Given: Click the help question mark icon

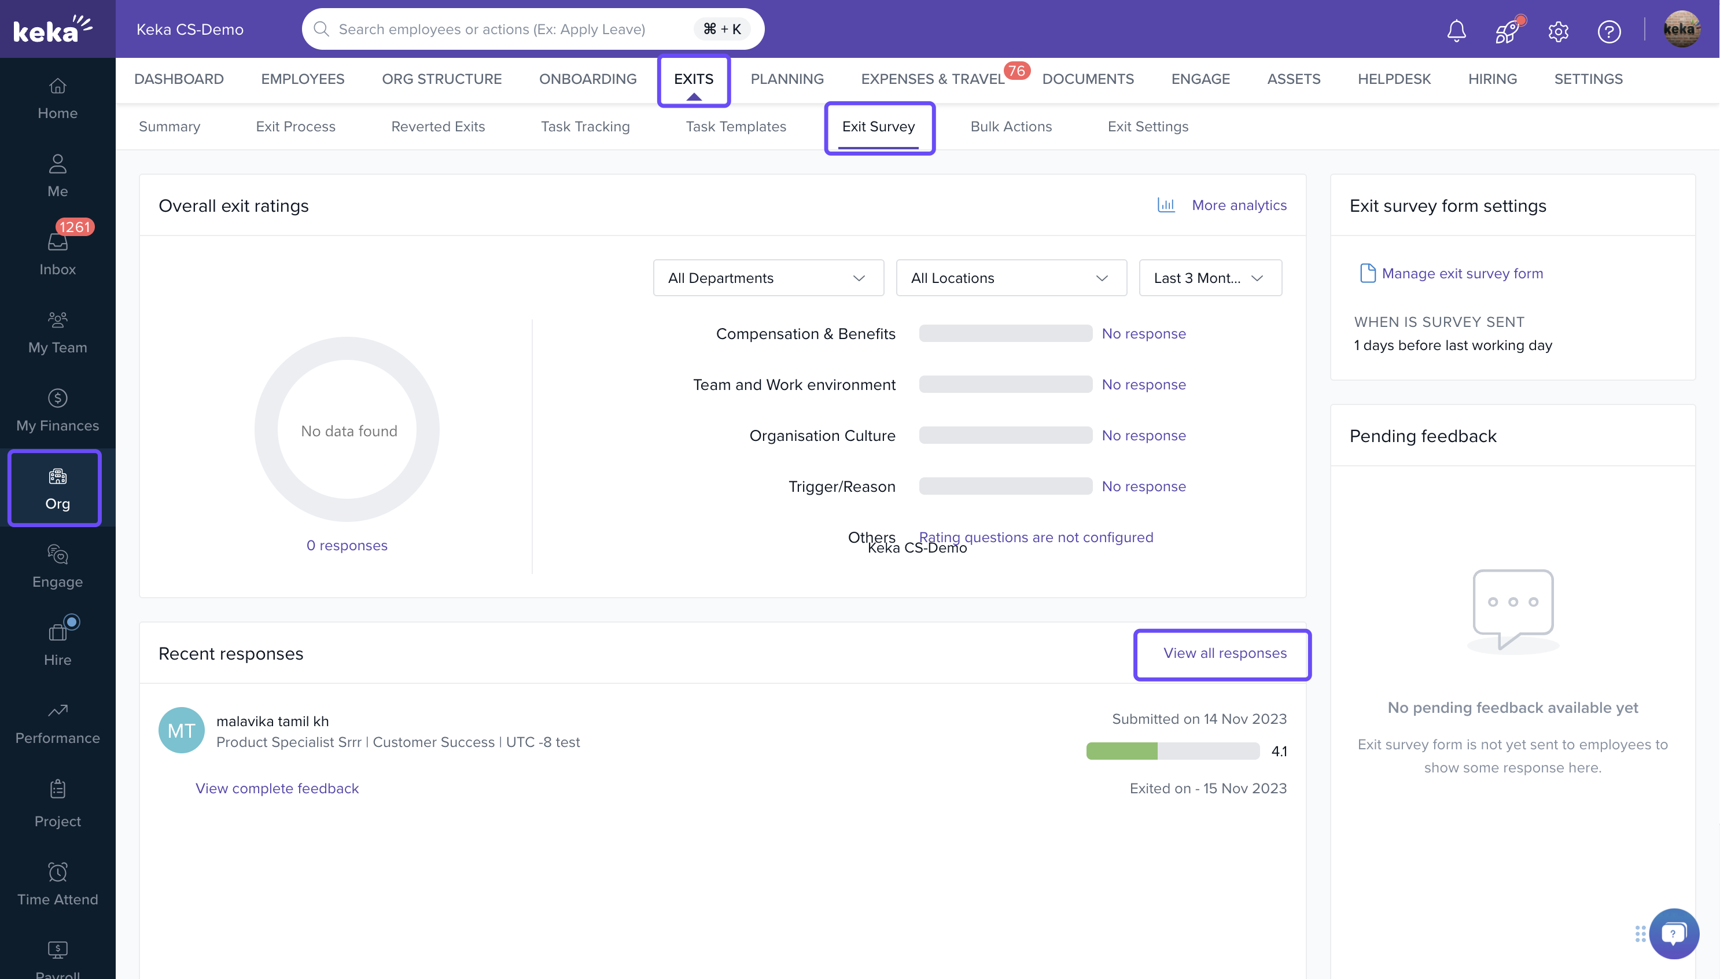Looking at the screenshot, I should [x=1608, y=31].
